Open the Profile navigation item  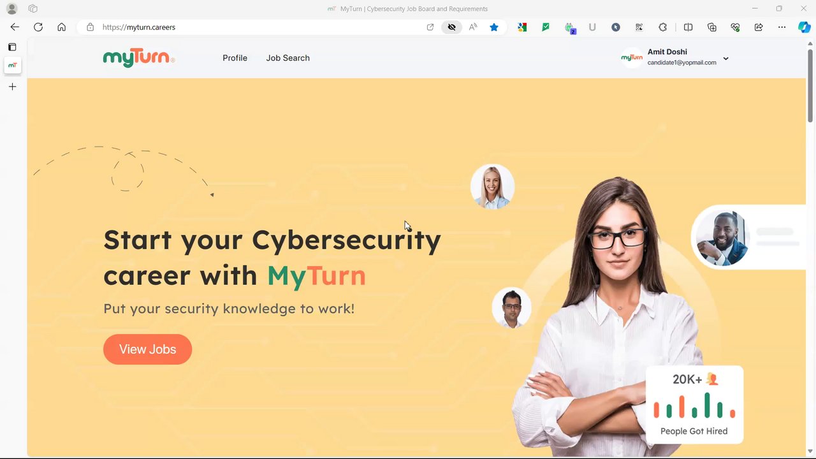pos(235,58)
